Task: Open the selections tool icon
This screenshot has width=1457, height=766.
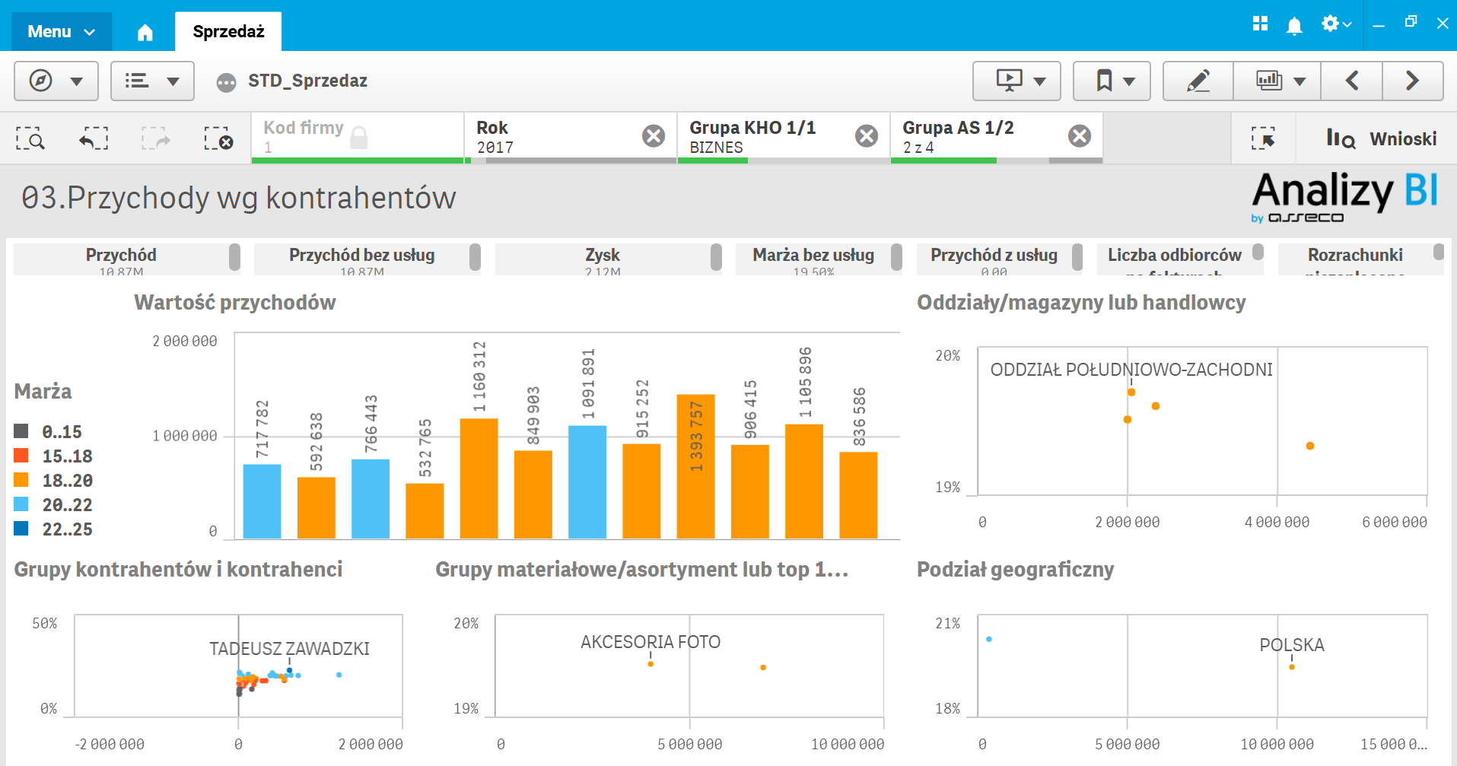Action: [x=1263, y=138]
